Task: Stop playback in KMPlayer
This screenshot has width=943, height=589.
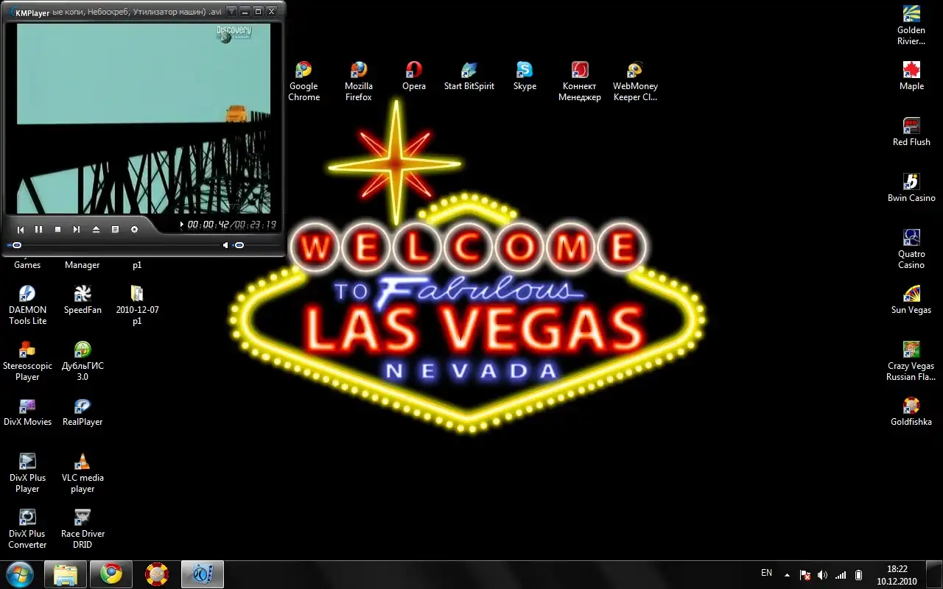Action: [58, 230]
